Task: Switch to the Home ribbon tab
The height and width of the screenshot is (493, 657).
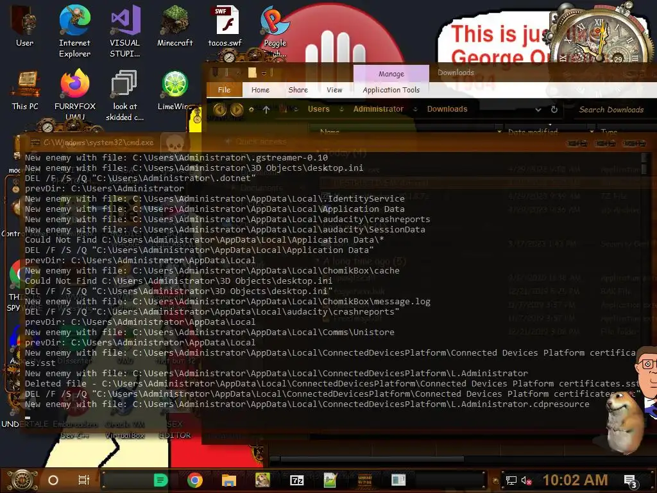Action: point(260,90)
